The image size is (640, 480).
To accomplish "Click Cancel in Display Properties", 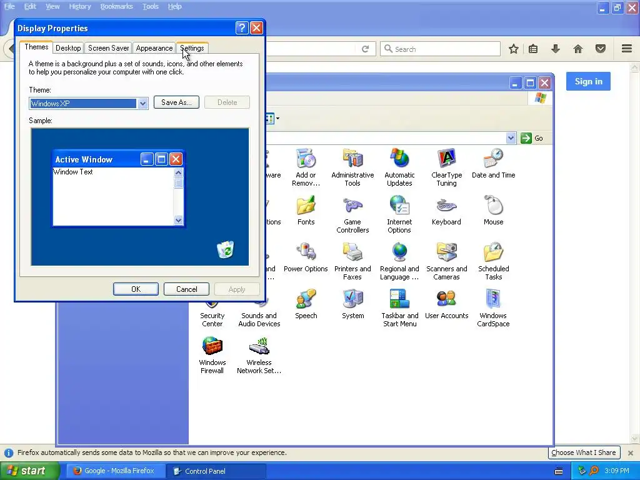I will coord(186,289).
